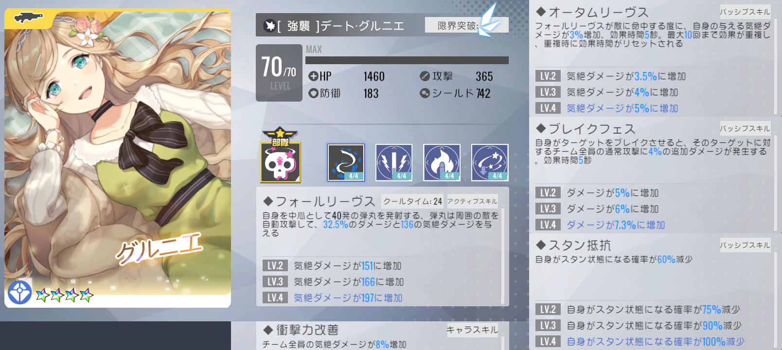782x350 pixels.
Task: Open the skull squad skill badge
Action: (280, 156)
